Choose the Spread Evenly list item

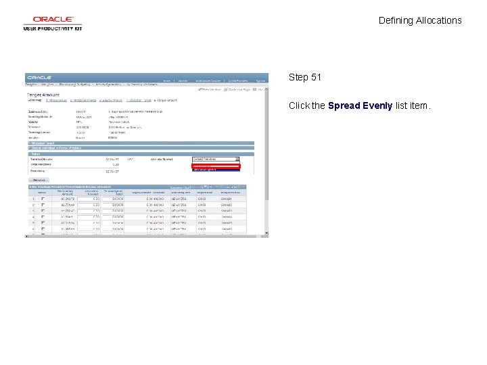click(x=216, y=166)
